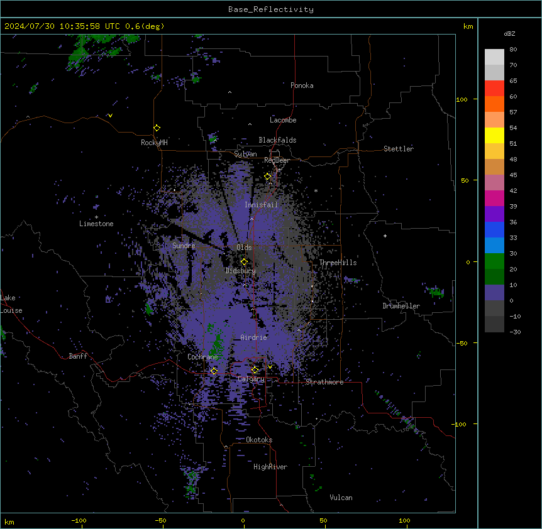542x529 pixels.
Task: Click the Okotoks label
Action: coord(259,440)
